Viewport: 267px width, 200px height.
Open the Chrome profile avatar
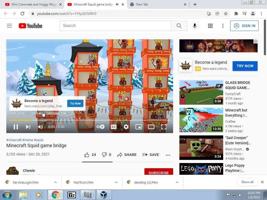pyautogui.click(x=253, y=14)
